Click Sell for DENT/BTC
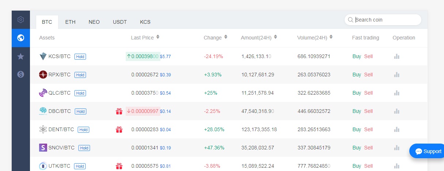The width and height of the screenshot is (444, 171). point(368,129)
